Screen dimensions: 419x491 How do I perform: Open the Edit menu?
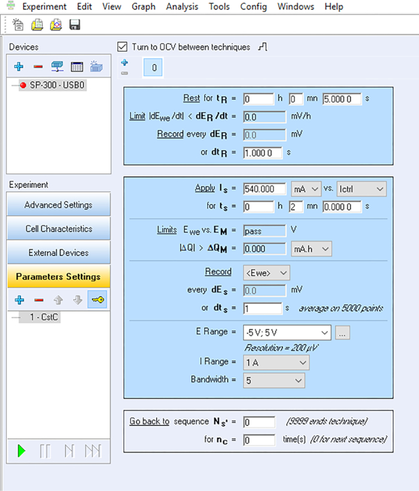[x=84, y=7]
